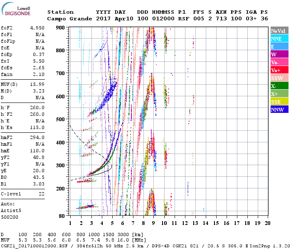This screenshot has width=291, height=249.
Task: Select the NoVal legend swatch
Action: coord(278,31)
